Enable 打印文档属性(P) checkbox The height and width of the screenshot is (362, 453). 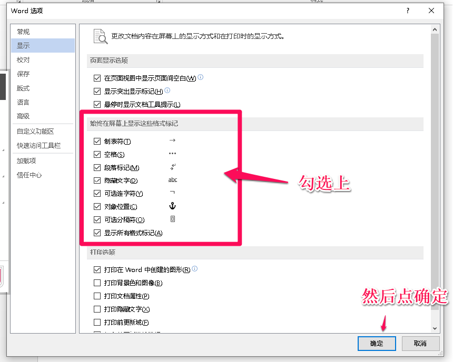pyautogui.click(x=97, y=296)
